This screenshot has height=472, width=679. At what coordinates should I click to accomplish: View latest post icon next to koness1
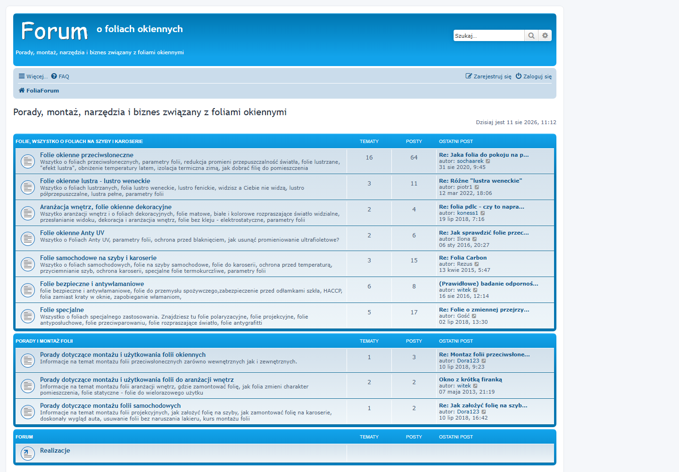click(482, 213)
